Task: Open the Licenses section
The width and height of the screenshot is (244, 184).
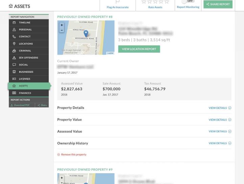Action: tap(29, 79)
